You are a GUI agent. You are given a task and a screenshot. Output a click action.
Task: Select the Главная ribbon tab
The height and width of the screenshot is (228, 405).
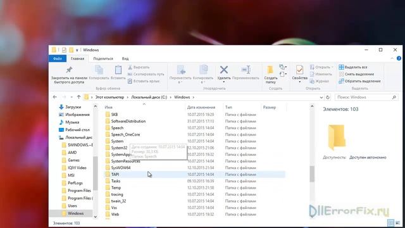(x=77, y=59)
